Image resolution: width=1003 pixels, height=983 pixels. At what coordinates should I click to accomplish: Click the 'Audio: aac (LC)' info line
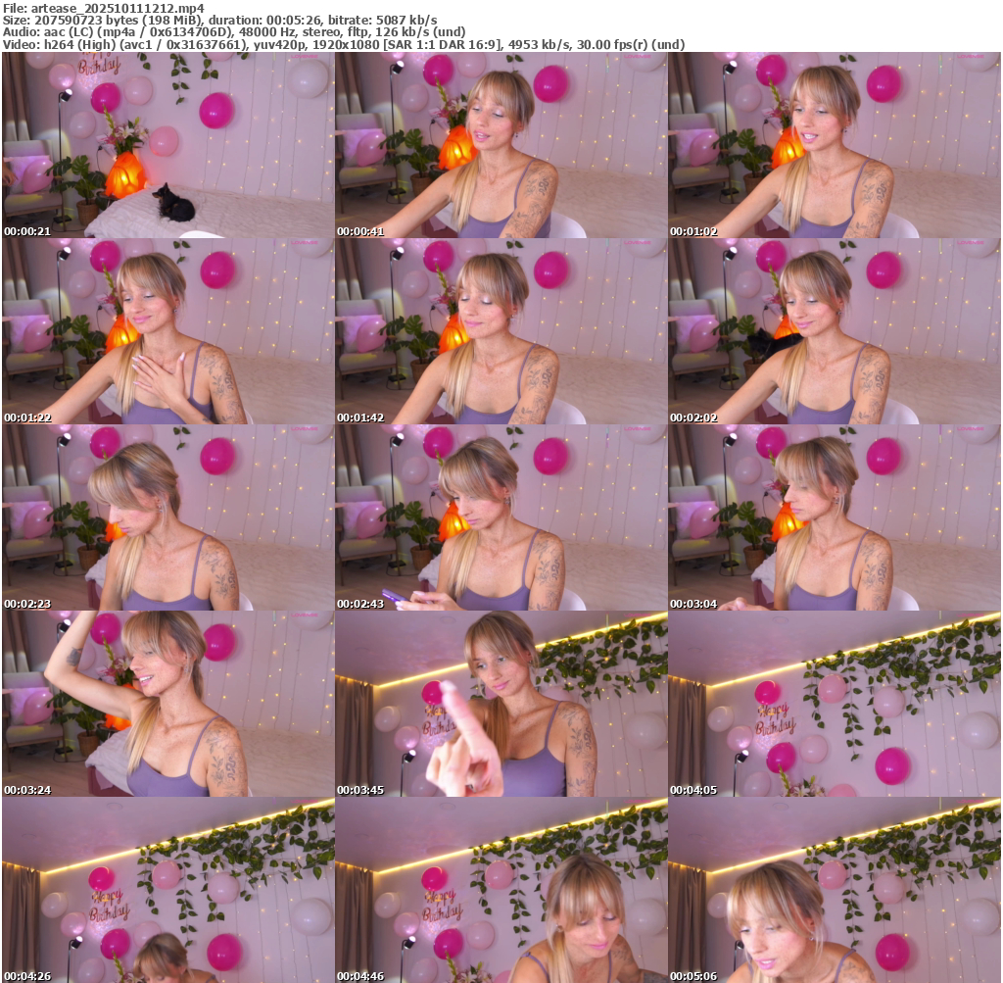233,32
